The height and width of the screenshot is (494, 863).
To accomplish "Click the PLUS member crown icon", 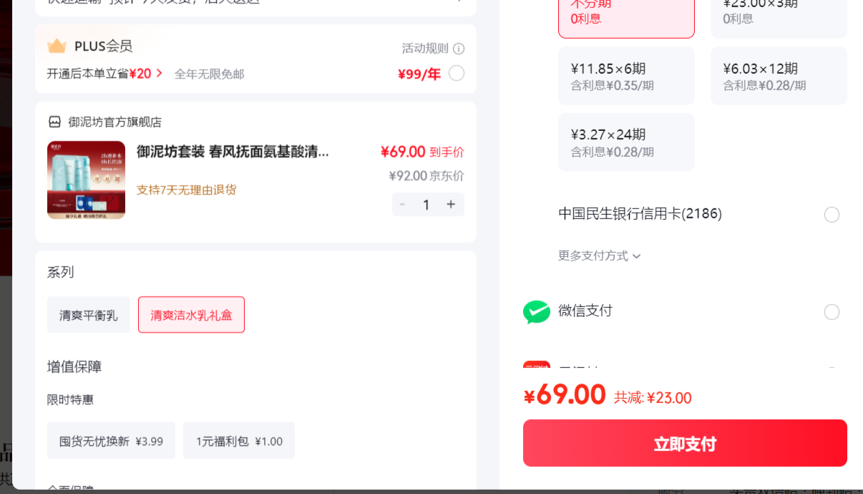I will [57, 46].
